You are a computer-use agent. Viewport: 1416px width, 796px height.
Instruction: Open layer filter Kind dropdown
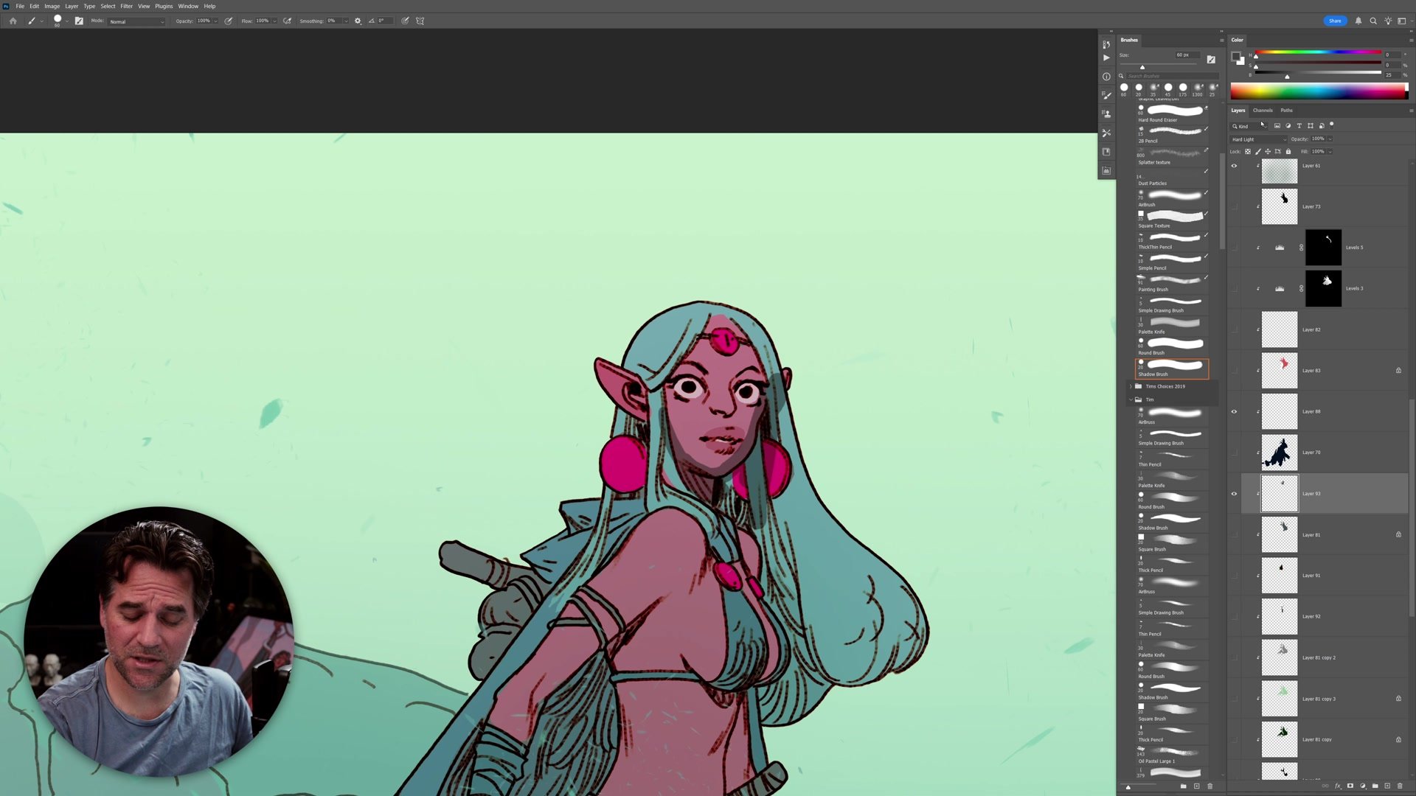click(1248, 126)
